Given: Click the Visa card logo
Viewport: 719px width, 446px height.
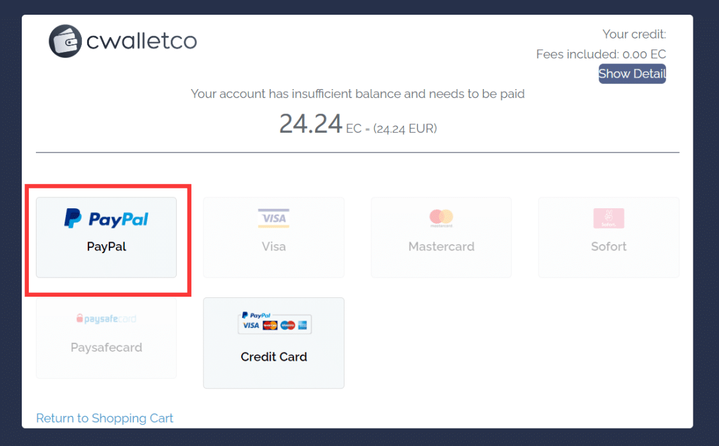Looking at the screenshot, I should (x=273, y=219).
